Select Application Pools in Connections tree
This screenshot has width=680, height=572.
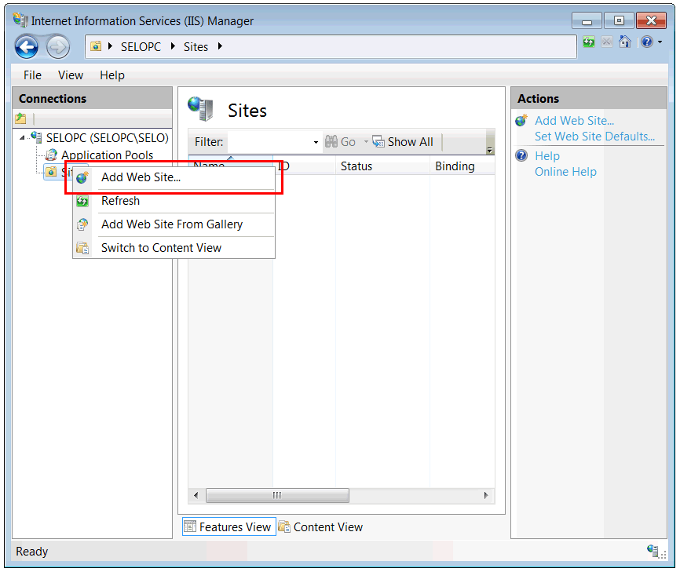click(x=107, y=155)
